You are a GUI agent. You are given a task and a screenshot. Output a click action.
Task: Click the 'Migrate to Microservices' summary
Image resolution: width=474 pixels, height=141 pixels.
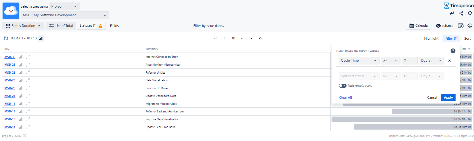(x=161, y=104)
